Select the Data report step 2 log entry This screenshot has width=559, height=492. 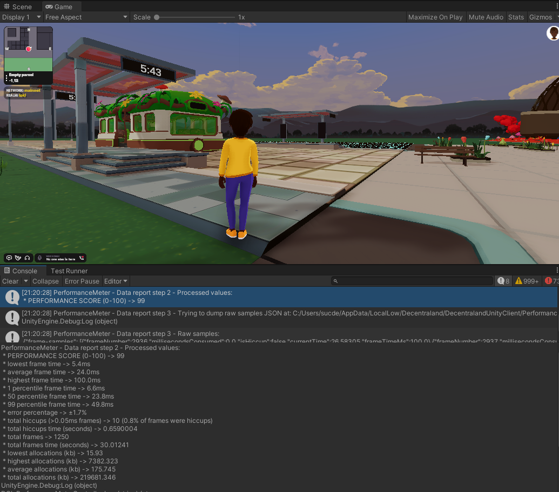point(279,296)
